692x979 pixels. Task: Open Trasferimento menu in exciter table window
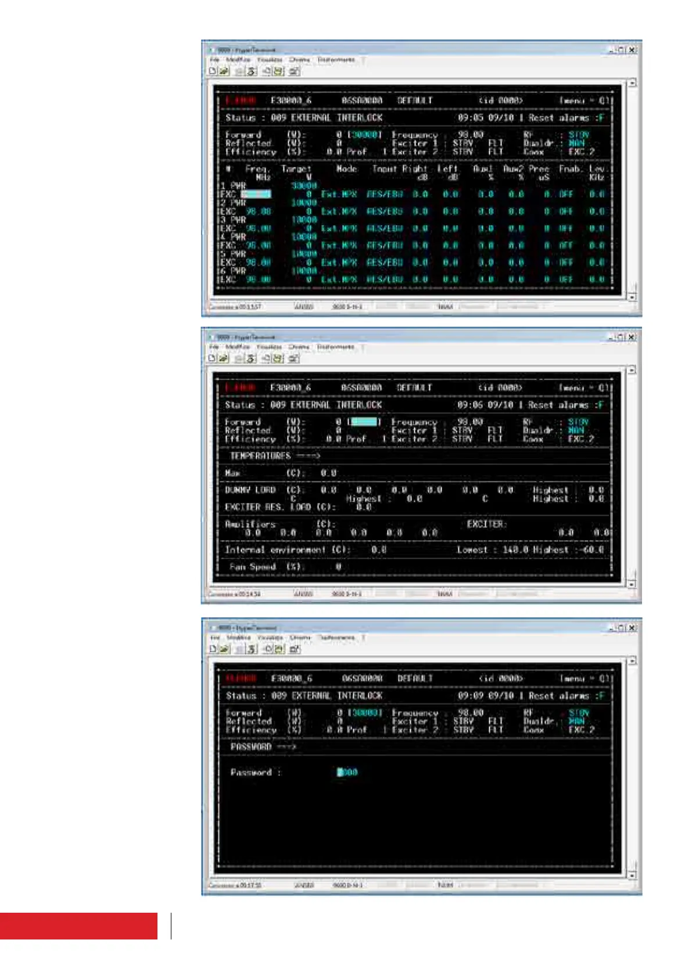click(x=336, y=60)
